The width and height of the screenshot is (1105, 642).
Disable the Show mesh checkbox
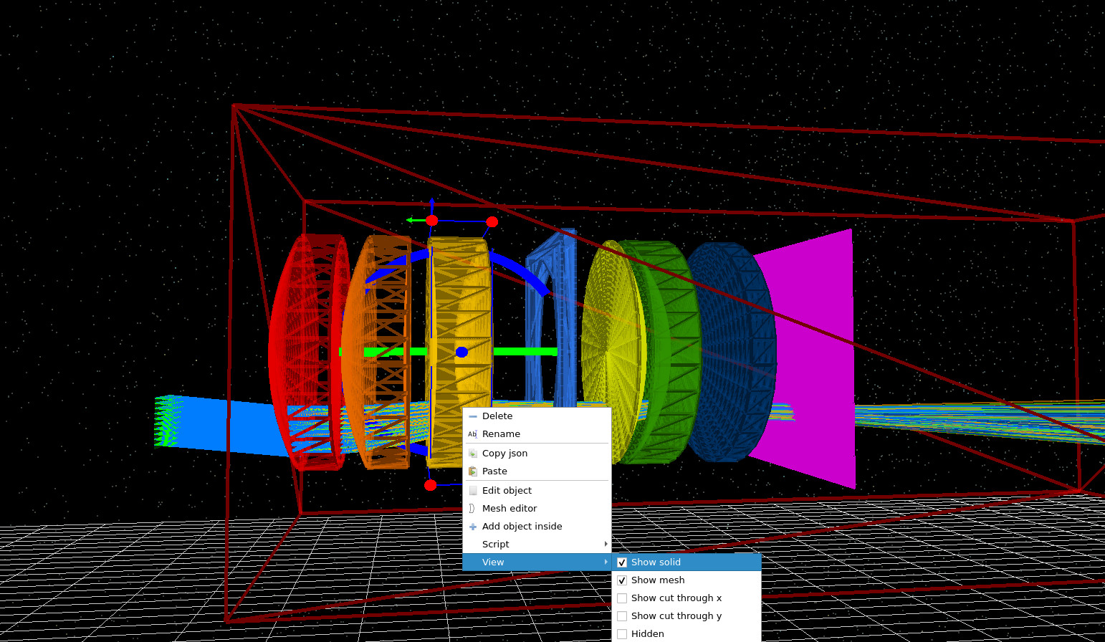coord(622,580)
